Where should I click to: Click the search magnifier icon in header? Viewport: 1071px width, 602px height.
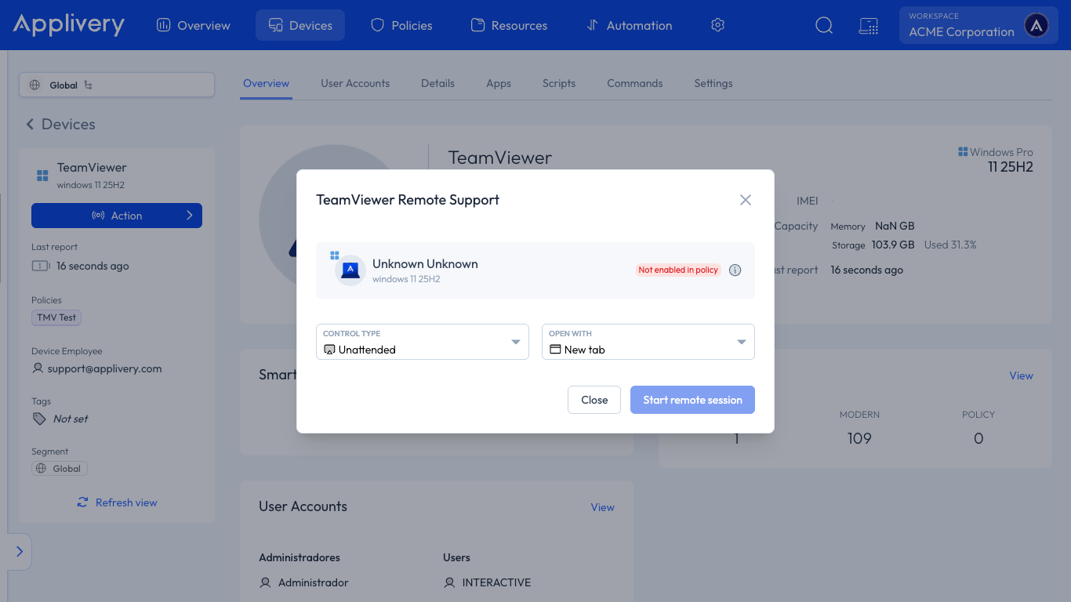(824, 25)
